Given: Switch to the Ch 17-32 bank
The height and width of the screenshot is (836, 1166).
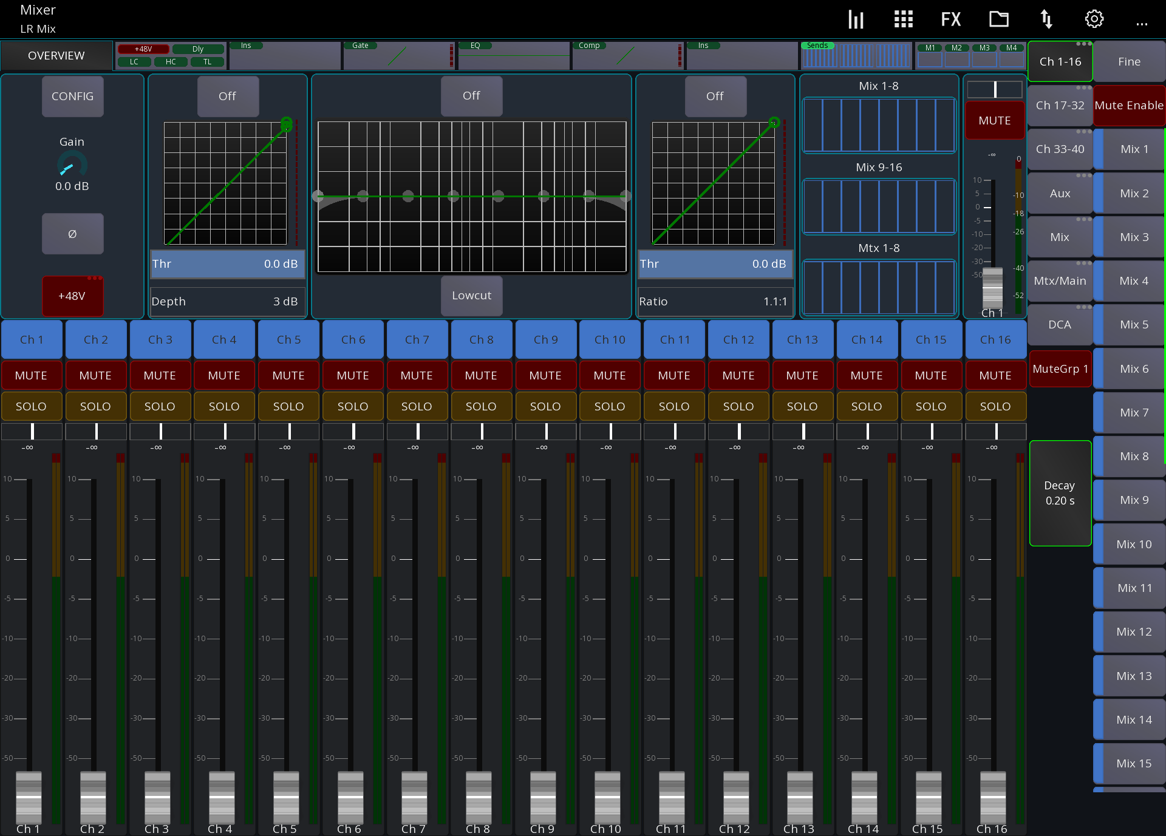Looking at the screenshot, I should pyautogui.click(x=1060, y=105).
